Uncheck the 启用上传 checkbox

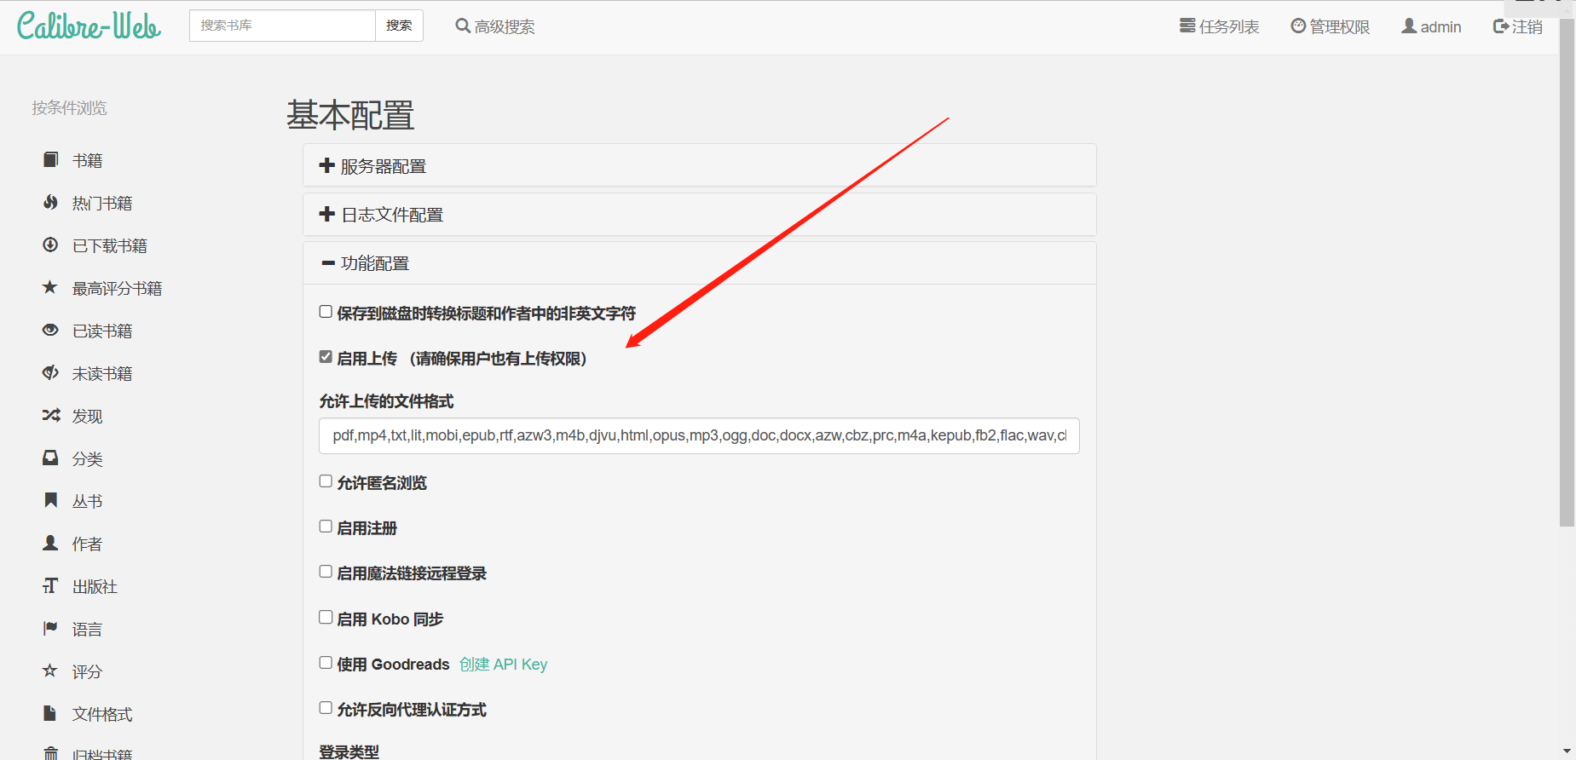pos(326,357)
